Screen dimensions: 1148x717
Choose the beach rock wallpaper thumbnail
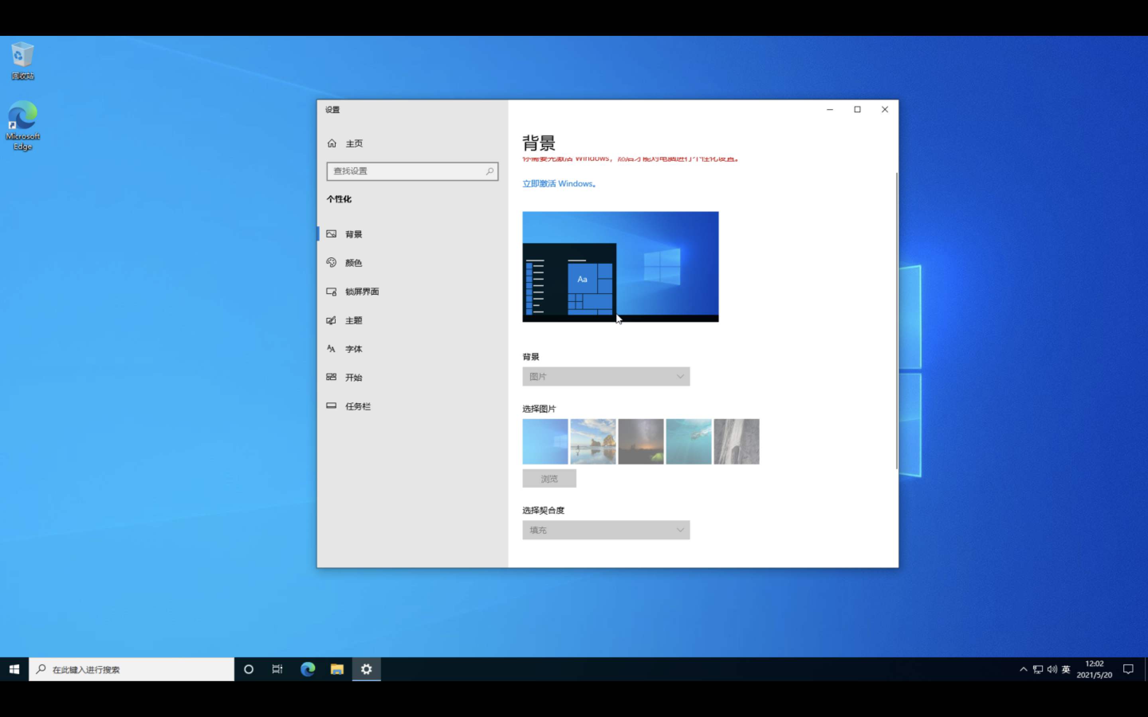(x=593, y=441)
